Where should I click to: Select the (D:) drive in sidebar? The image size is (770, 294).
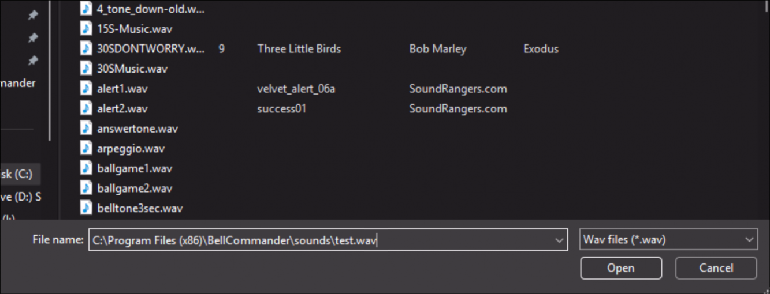tap(21, 197)
